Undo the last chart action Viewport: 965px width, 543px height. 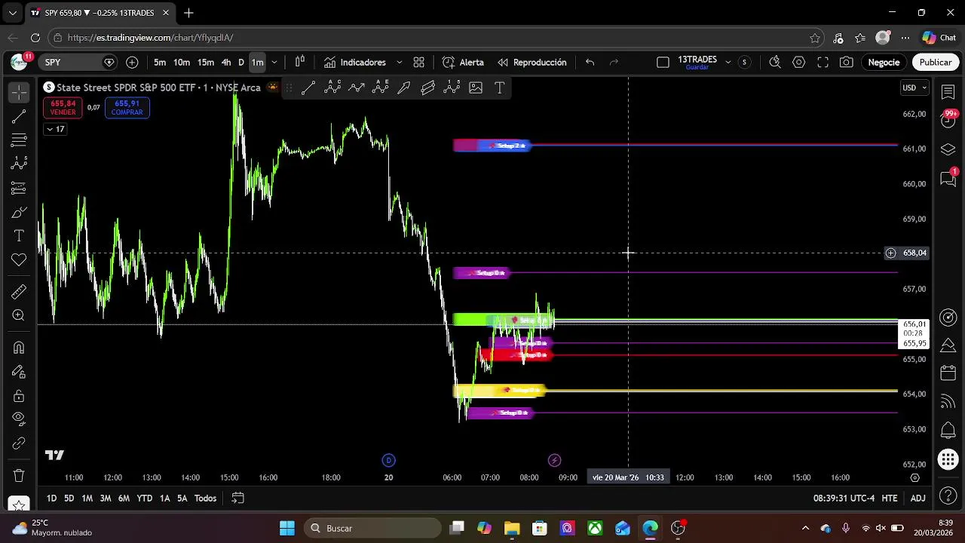(590, 62)
